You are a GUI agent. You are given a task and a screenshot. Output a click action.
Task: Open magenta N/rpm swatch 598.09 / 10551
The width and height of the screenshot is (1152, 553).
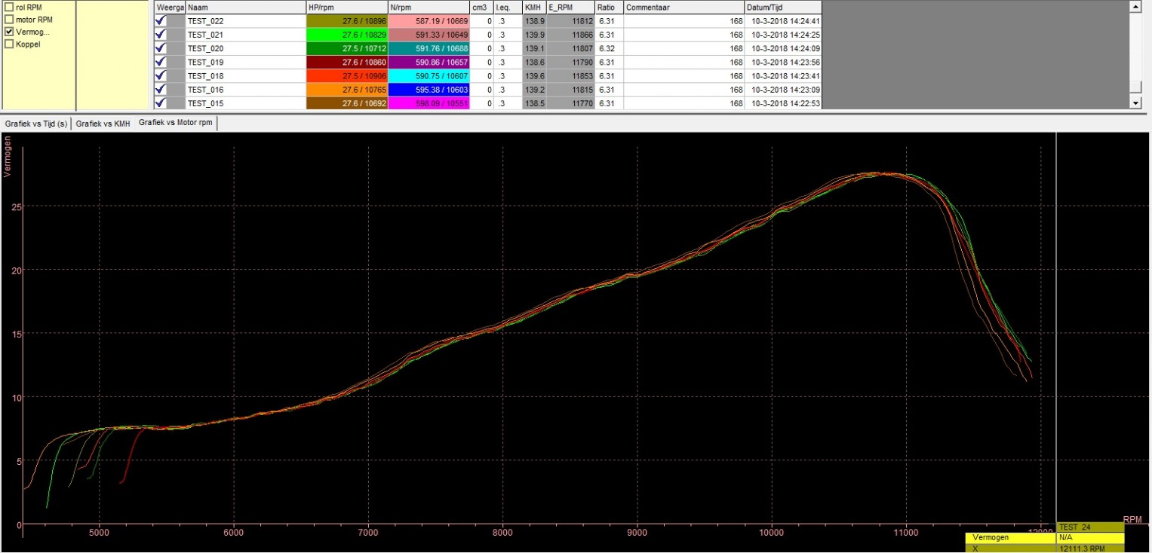tap(429, 102)
